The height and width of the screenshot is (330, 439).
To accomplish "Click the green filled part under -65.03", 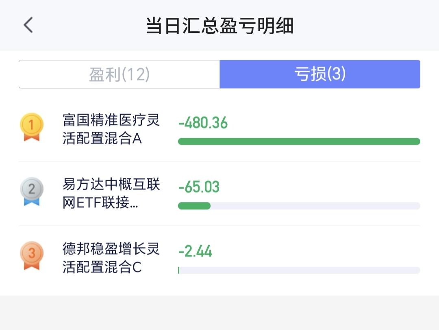I will 194,206.
